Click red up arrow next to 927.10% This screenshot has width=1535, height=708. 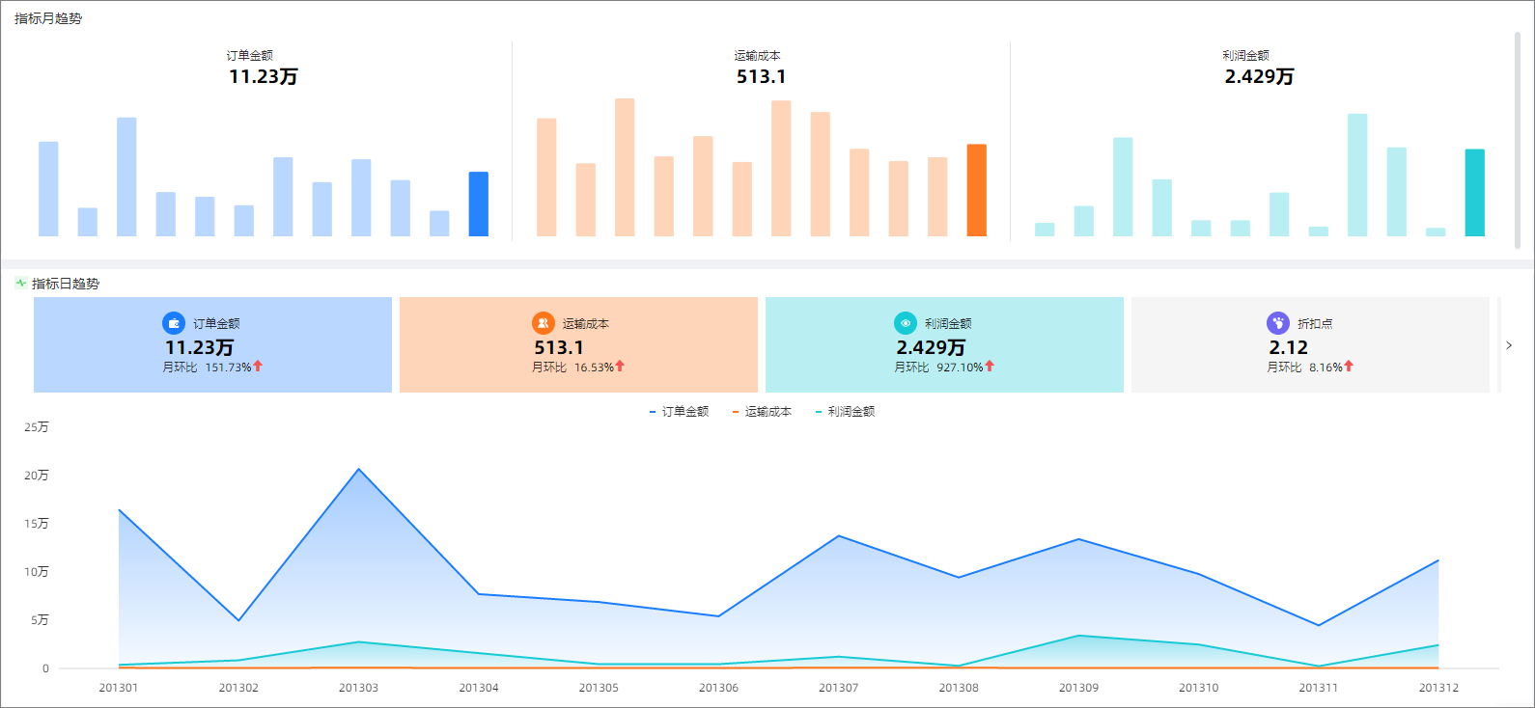click(x=990, y=367)
